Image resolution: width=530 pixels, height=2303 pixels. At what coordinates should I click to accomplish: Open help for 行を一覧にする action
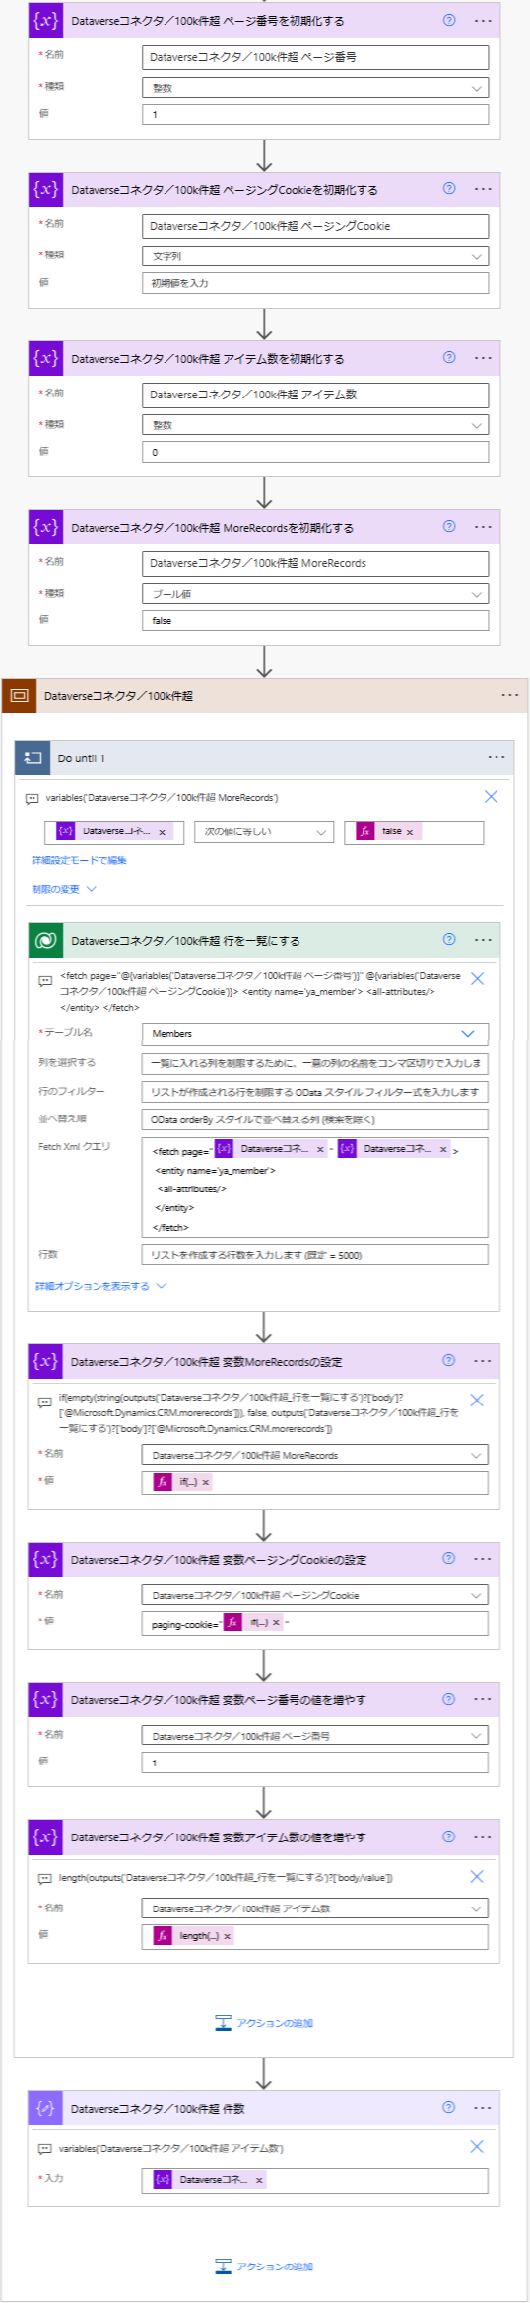[x=449, y=939]
